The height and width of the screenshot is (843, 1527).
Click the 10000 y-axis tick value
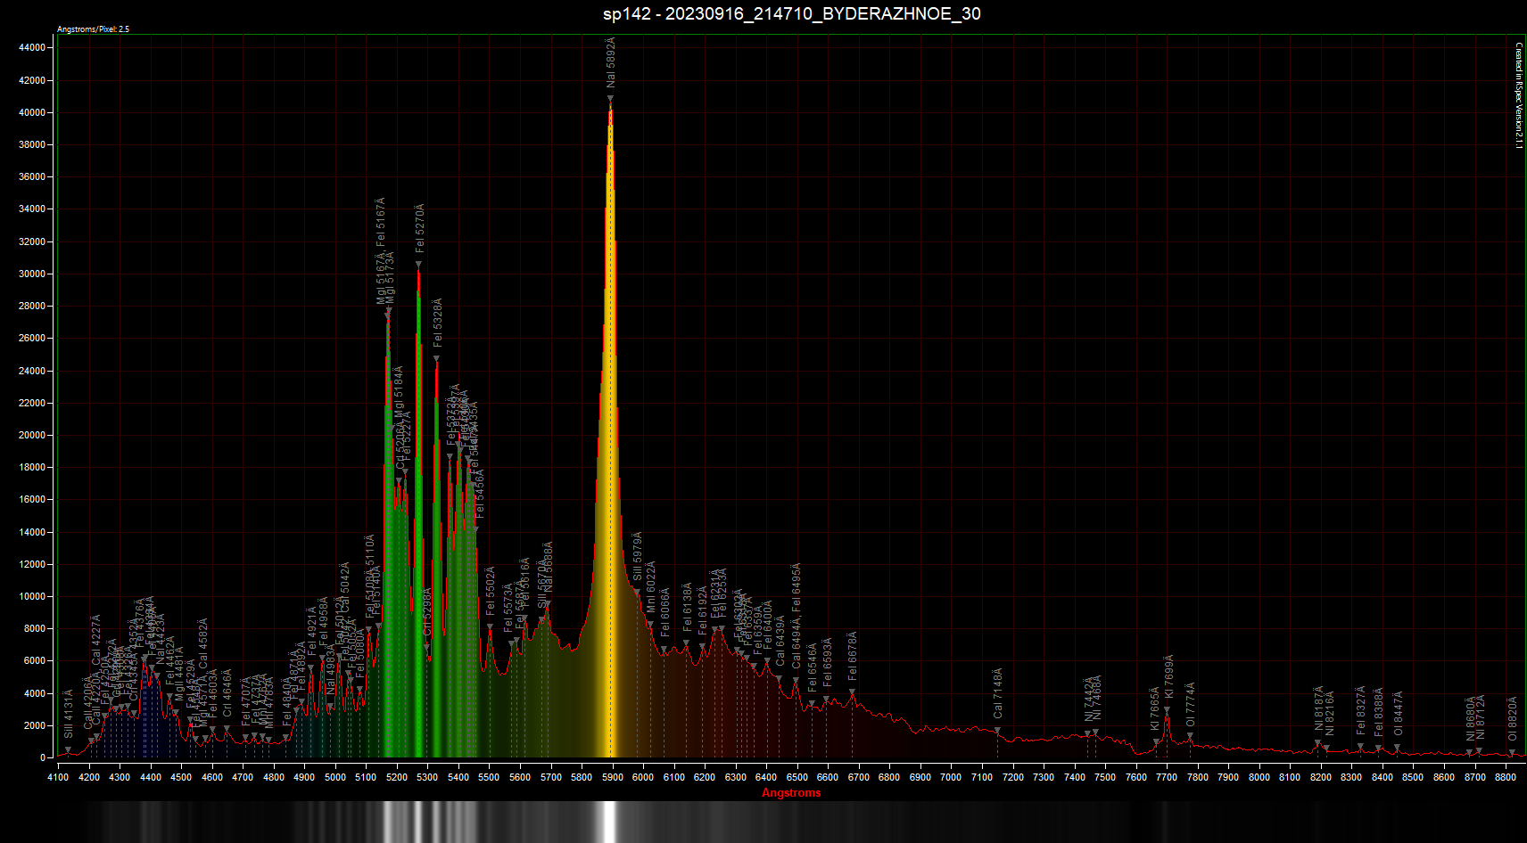tap(32, 597)
